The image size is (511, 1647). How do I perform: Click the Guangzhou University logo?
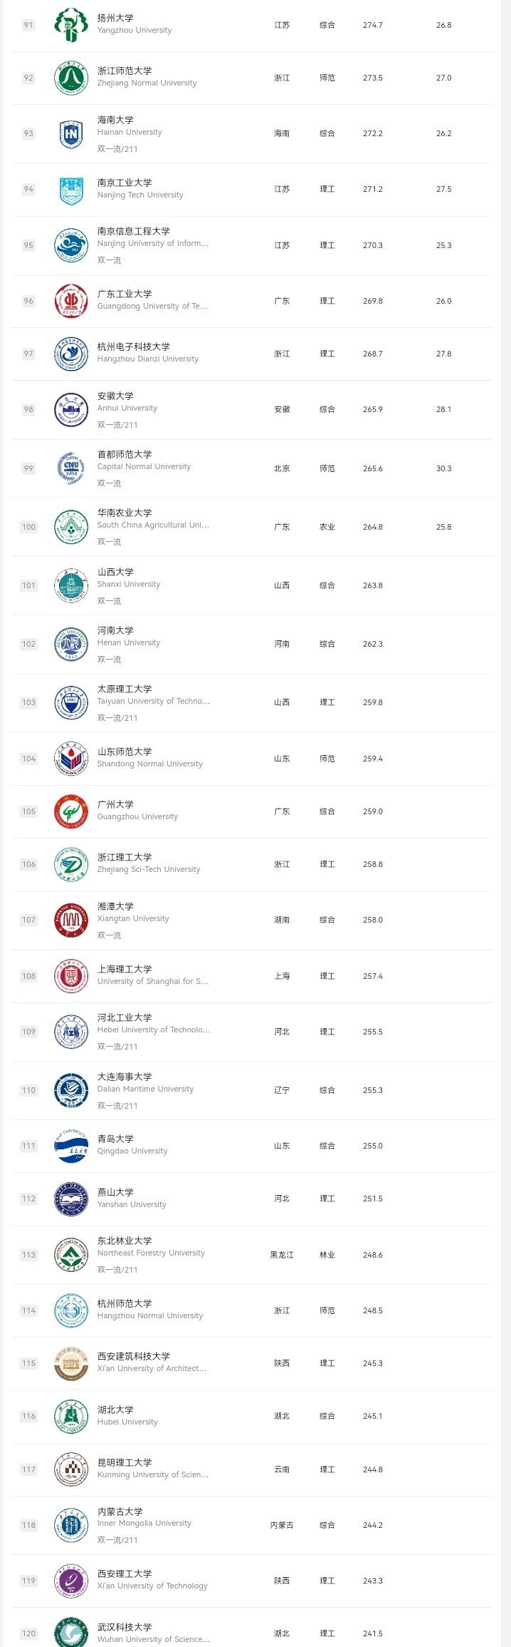tap(71, 811)
